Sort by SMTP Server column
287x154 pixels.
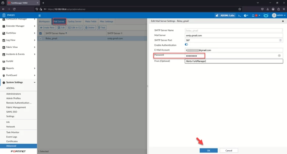pyautogui.click(x=115, y=33)
